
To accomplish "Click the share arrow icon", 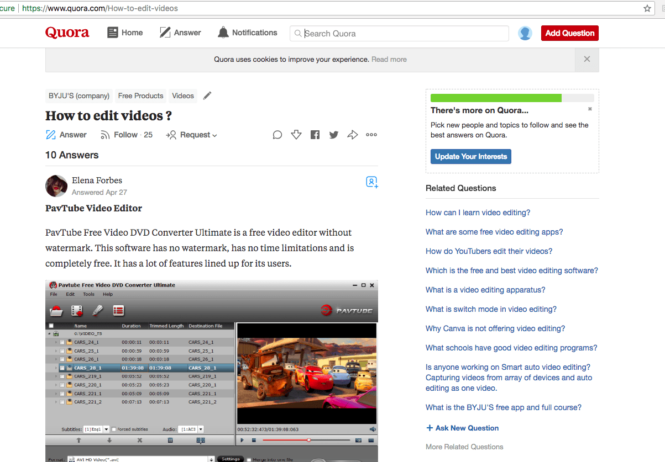I will 353,135.
